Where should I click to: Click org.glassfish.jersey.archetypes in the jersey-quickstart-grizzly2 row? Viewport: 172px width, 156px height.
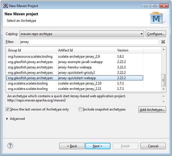[x=30, y=73]
